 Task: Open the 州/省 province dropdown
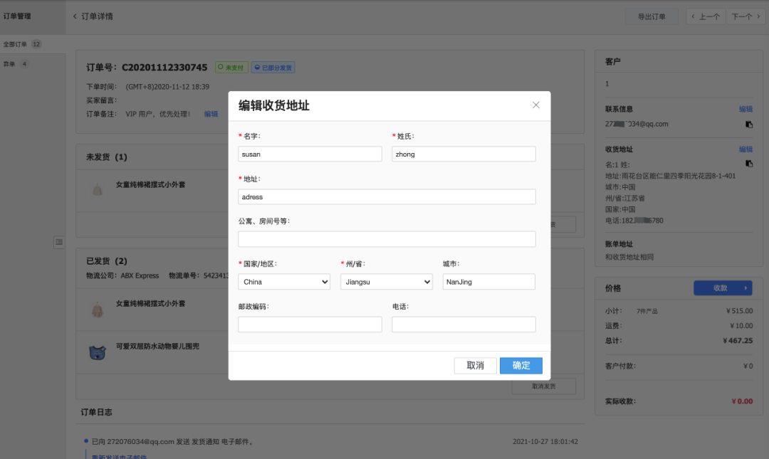[x=386, y=281]
